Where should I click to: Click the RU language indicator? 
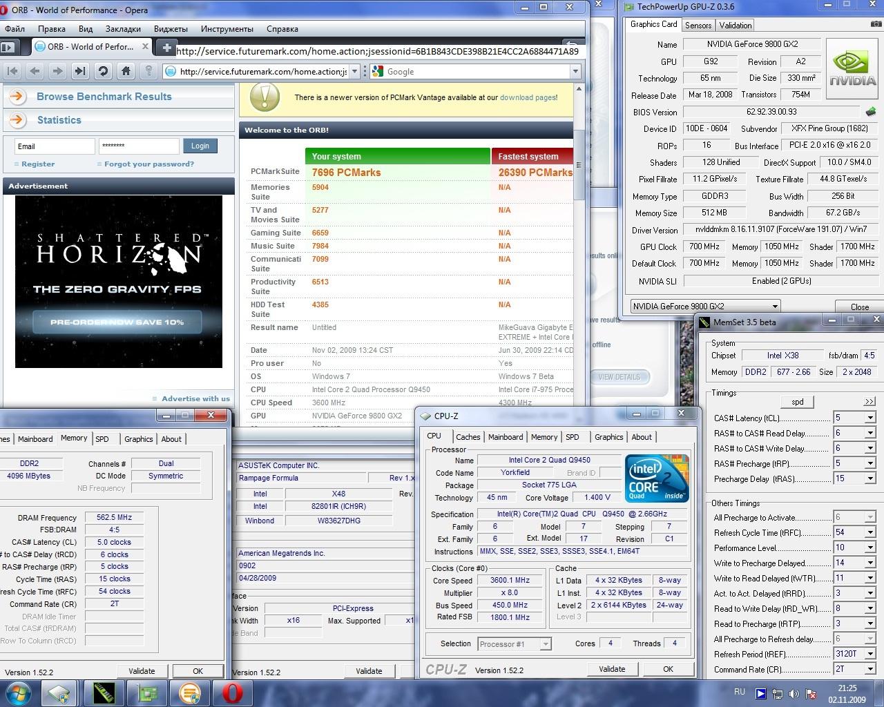(740, 692)
